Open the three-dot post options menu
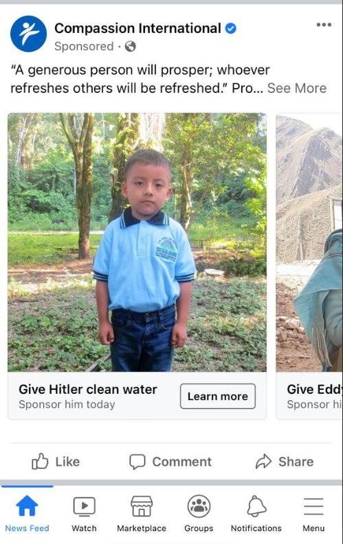The height and width of the screenshot is (544, 343). (x=324, y=25)
